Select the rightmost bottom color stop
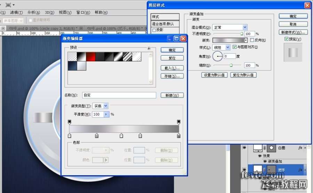 [179, 136]
